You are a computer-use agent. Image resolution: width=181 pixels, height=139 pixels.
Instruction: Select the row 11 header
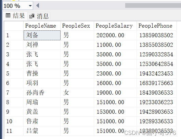point(14,131)
